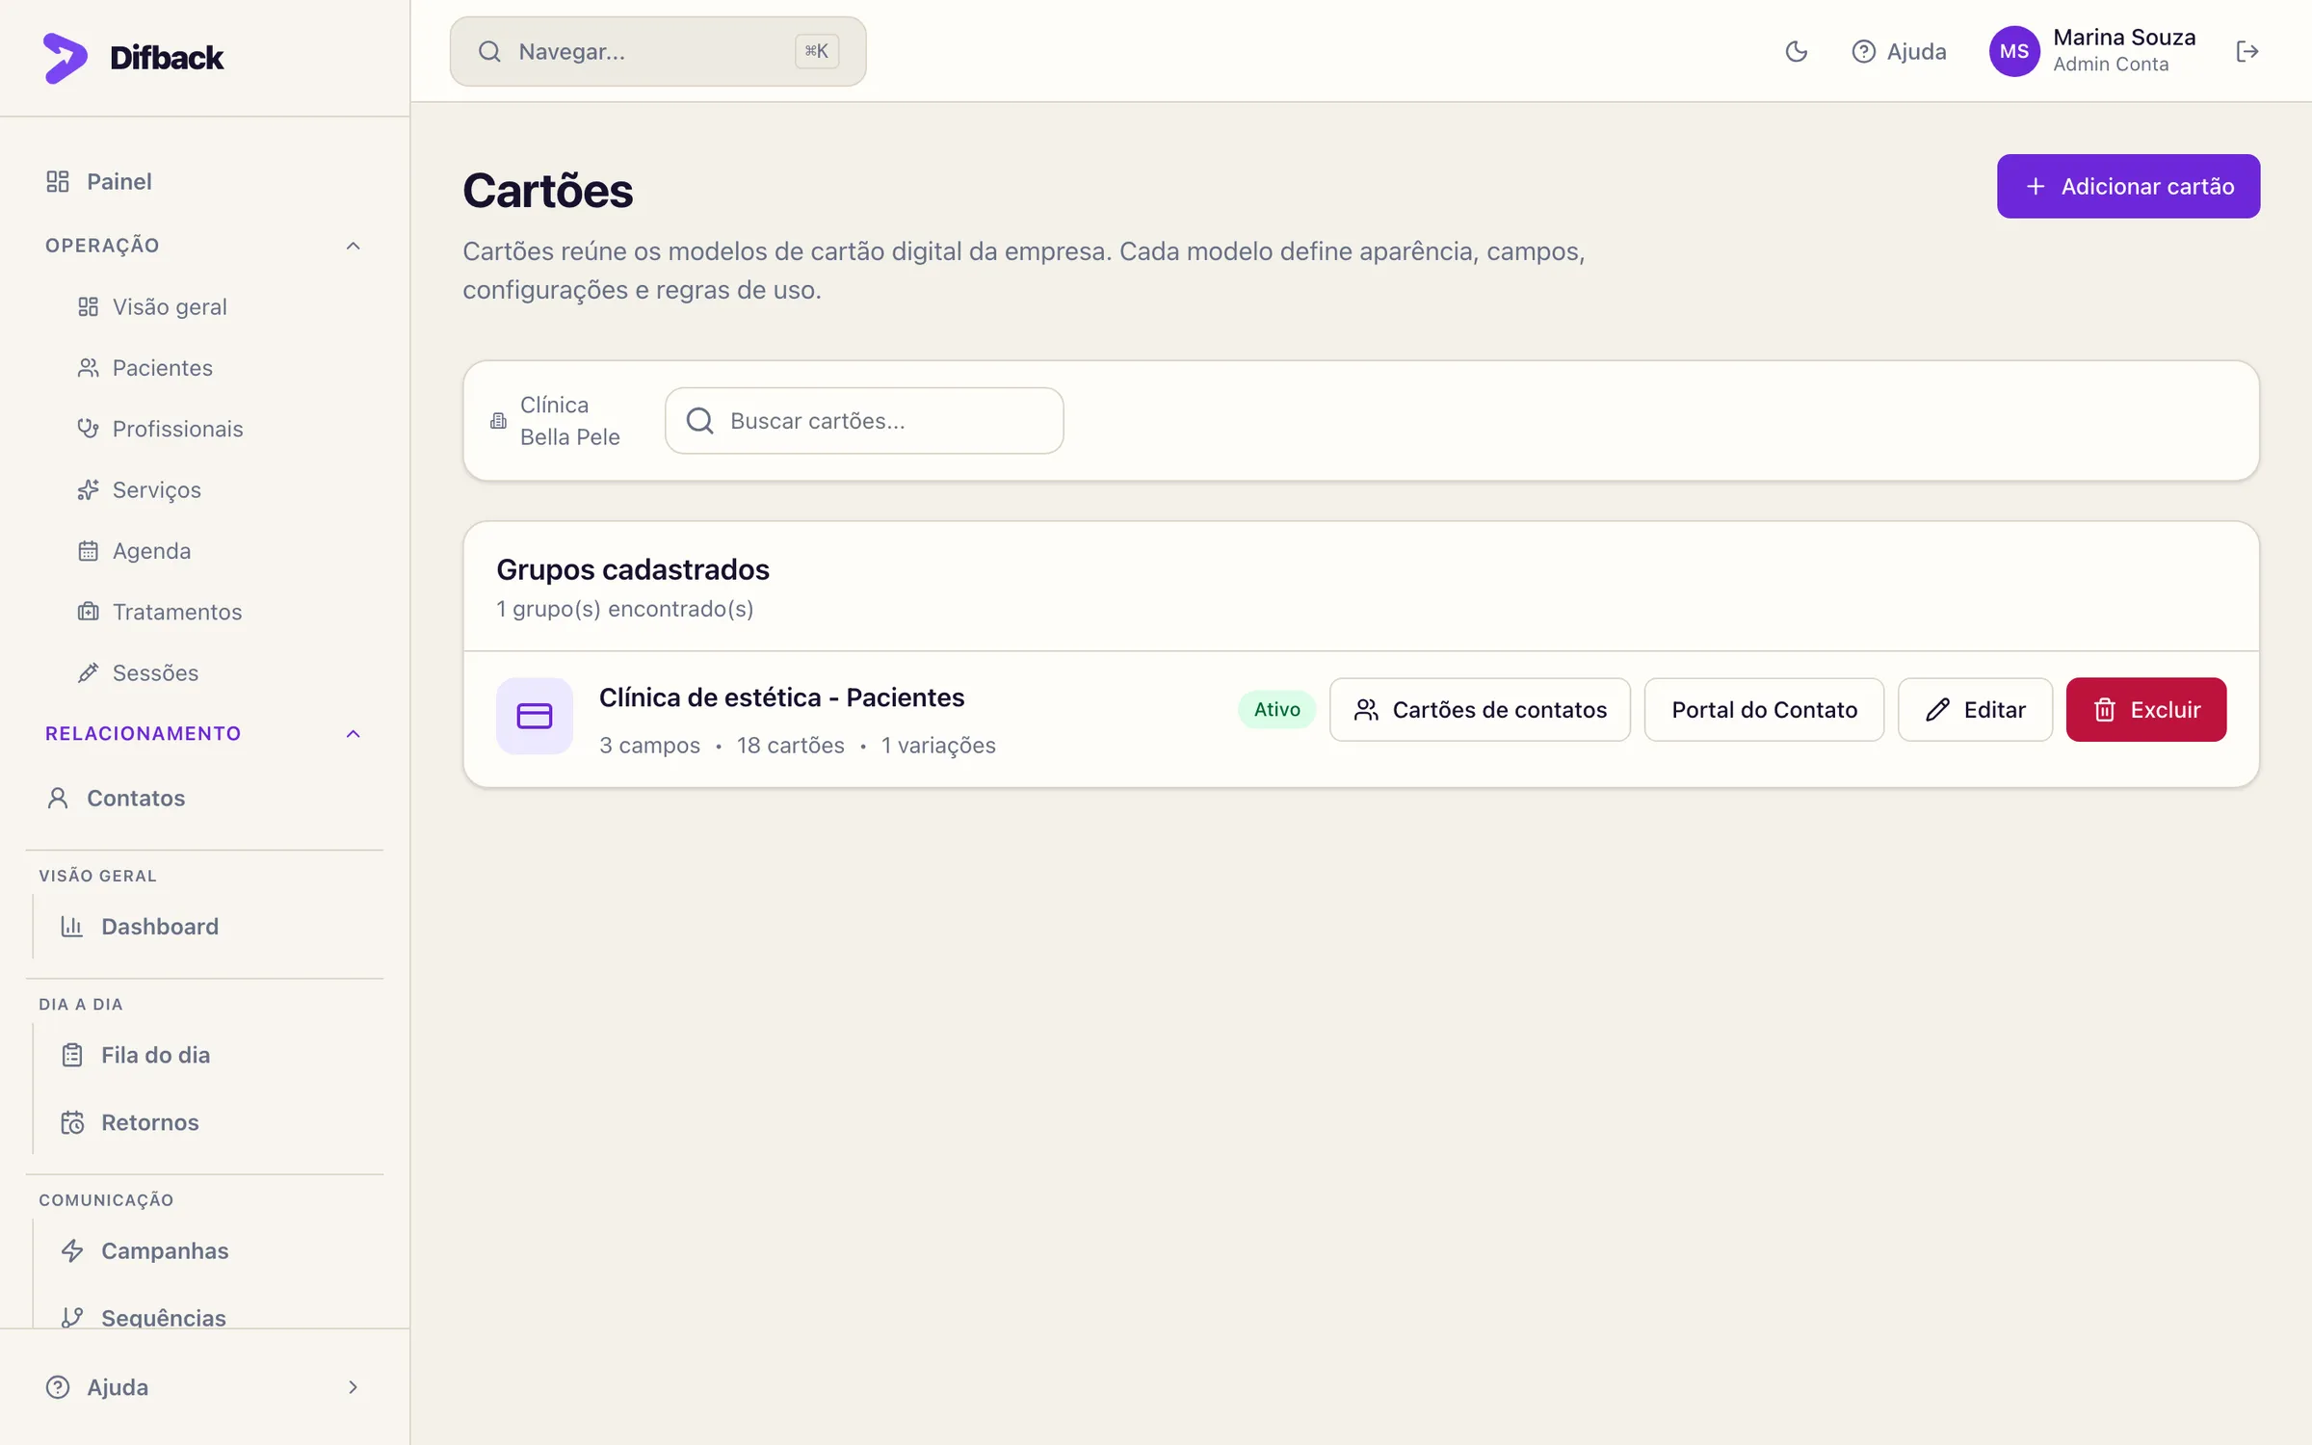This screenshot has width=2312, height=1445.
Task: Click the Campanhas lightning icon
Action: [72, 1250]
